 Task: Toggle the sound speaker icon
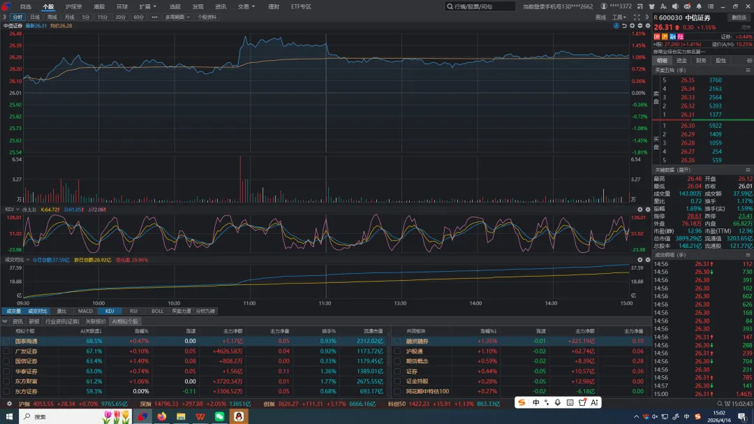[675, 6]
